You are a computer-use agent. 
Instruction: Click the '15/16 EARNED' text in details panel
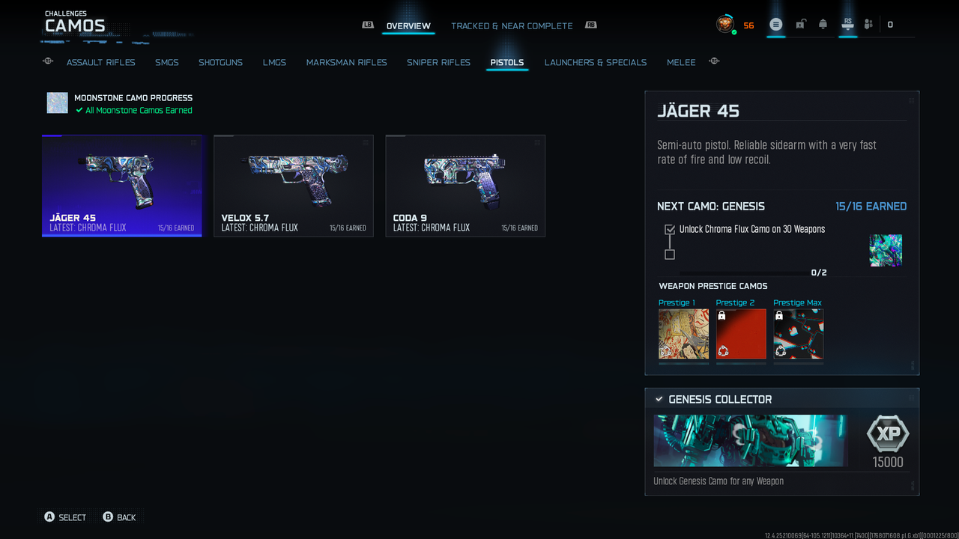[x=871, y=207]
